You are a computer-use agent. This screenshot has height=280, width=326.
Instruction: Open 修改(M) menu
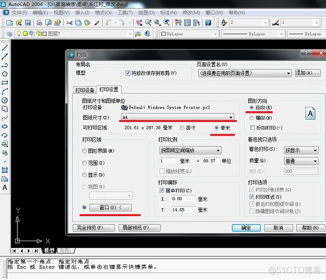tap(191, 13)
